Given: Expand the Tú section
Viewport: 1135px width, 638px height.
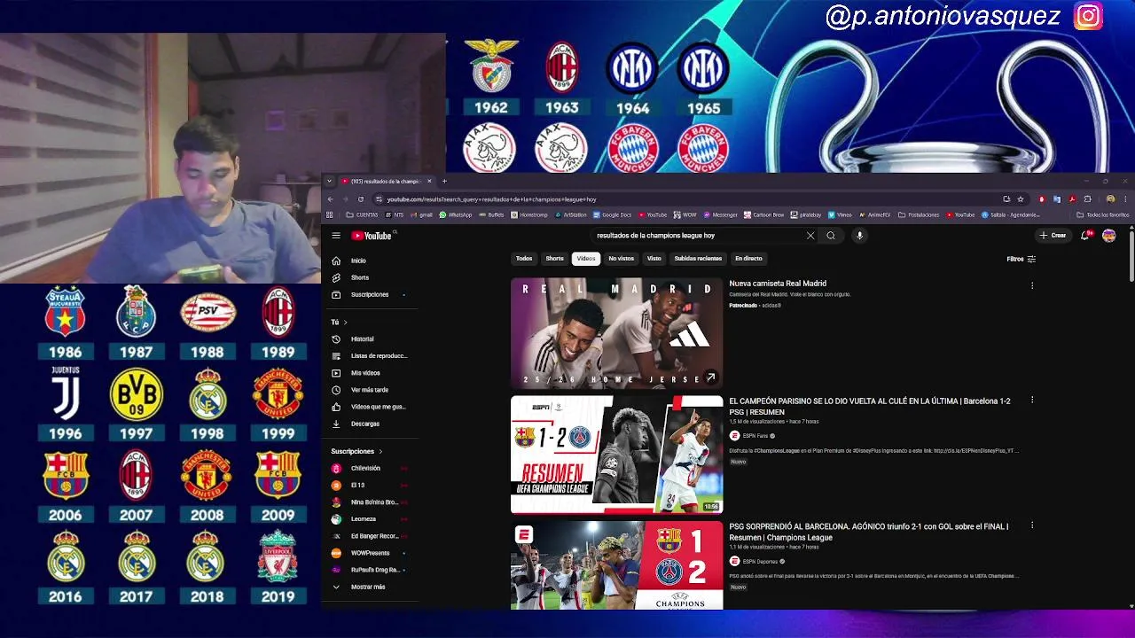Looking at the screenshot, I should [x=339, y=322].
